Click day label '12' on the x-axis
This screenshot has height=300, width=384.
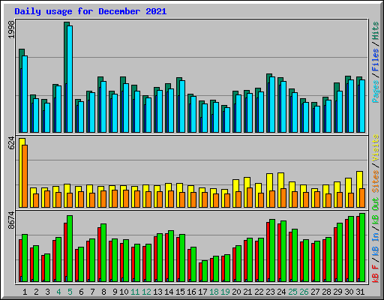[x=146, y=292]
